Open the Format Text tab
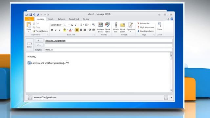This screenshot has width=210, height=118. [74, 19]
